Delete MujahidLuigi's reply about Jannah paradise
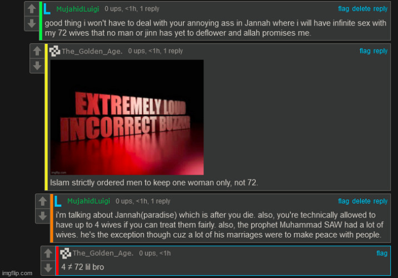 [361, 201]
